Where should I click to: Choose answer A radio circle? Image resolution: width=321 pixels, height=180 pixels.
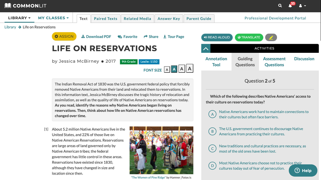(x=212, y=114)
